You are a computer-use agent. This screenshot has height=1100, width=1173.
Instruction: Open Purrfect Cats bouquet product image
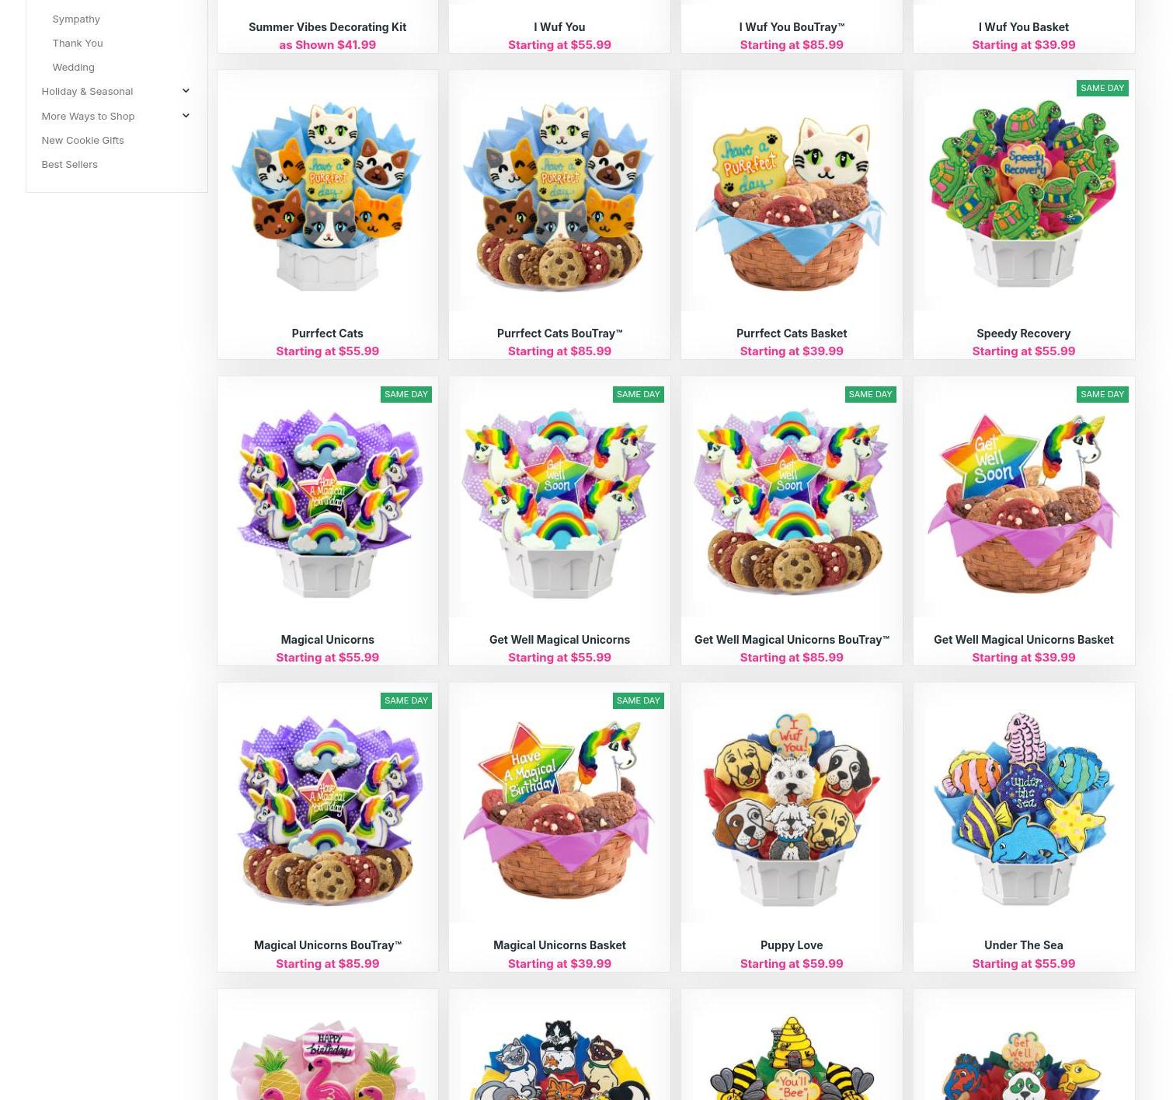tap(327, 194)
